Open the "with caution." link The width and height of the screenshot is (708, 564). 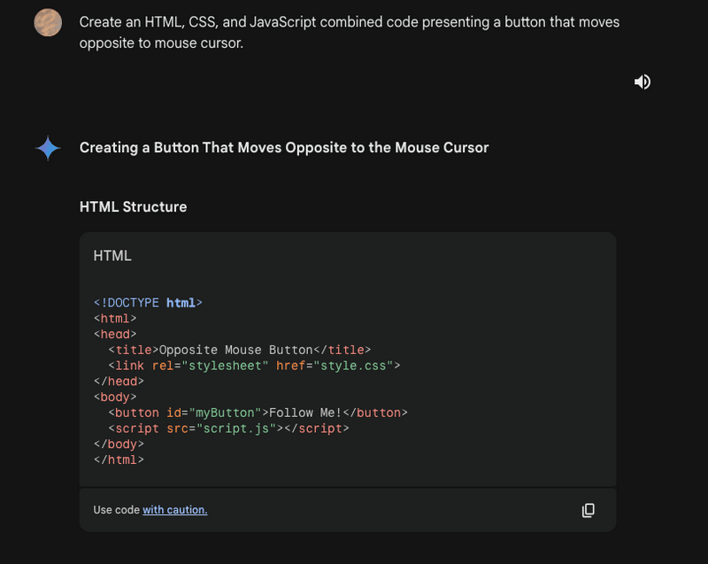(x=174, y=510)
